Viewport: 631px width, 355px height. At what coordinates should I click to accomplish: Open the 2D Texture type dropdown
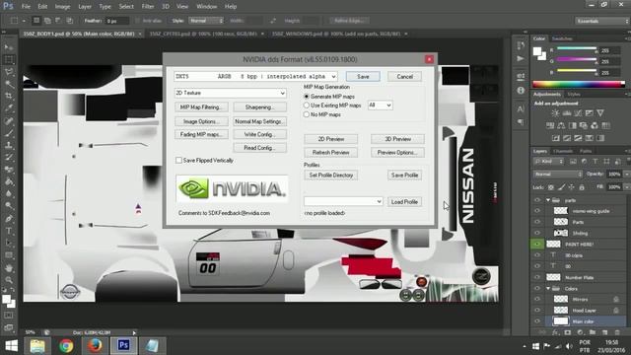coord(230,93)
